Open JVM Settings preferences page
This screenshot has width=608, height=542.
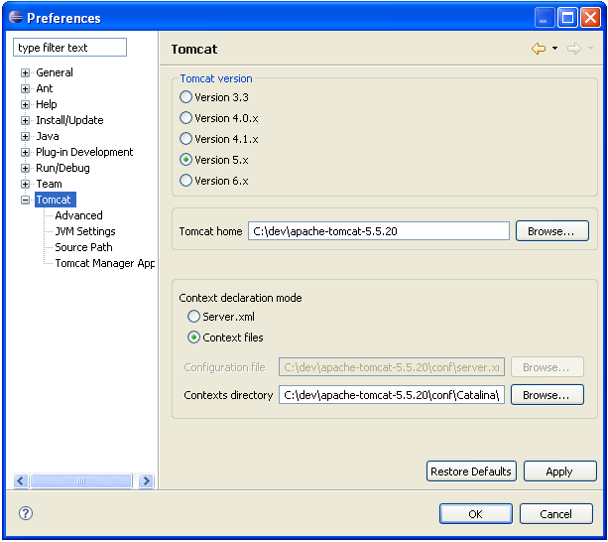[85, 231]
